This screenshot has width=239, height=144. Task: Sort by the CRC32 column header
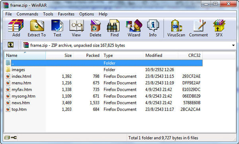click(x=190, y=55)
